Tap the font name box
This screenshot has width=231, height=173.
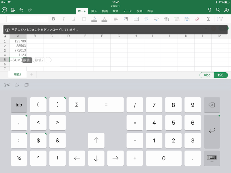click(21, 19)
